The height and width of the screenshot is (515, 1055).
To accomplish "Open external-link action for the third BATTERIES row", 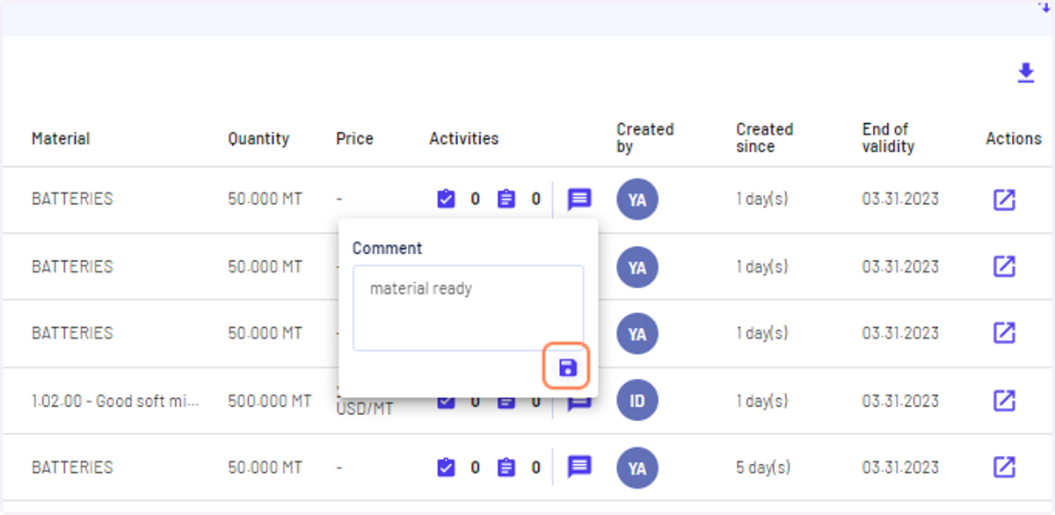I will (1004, 333).
